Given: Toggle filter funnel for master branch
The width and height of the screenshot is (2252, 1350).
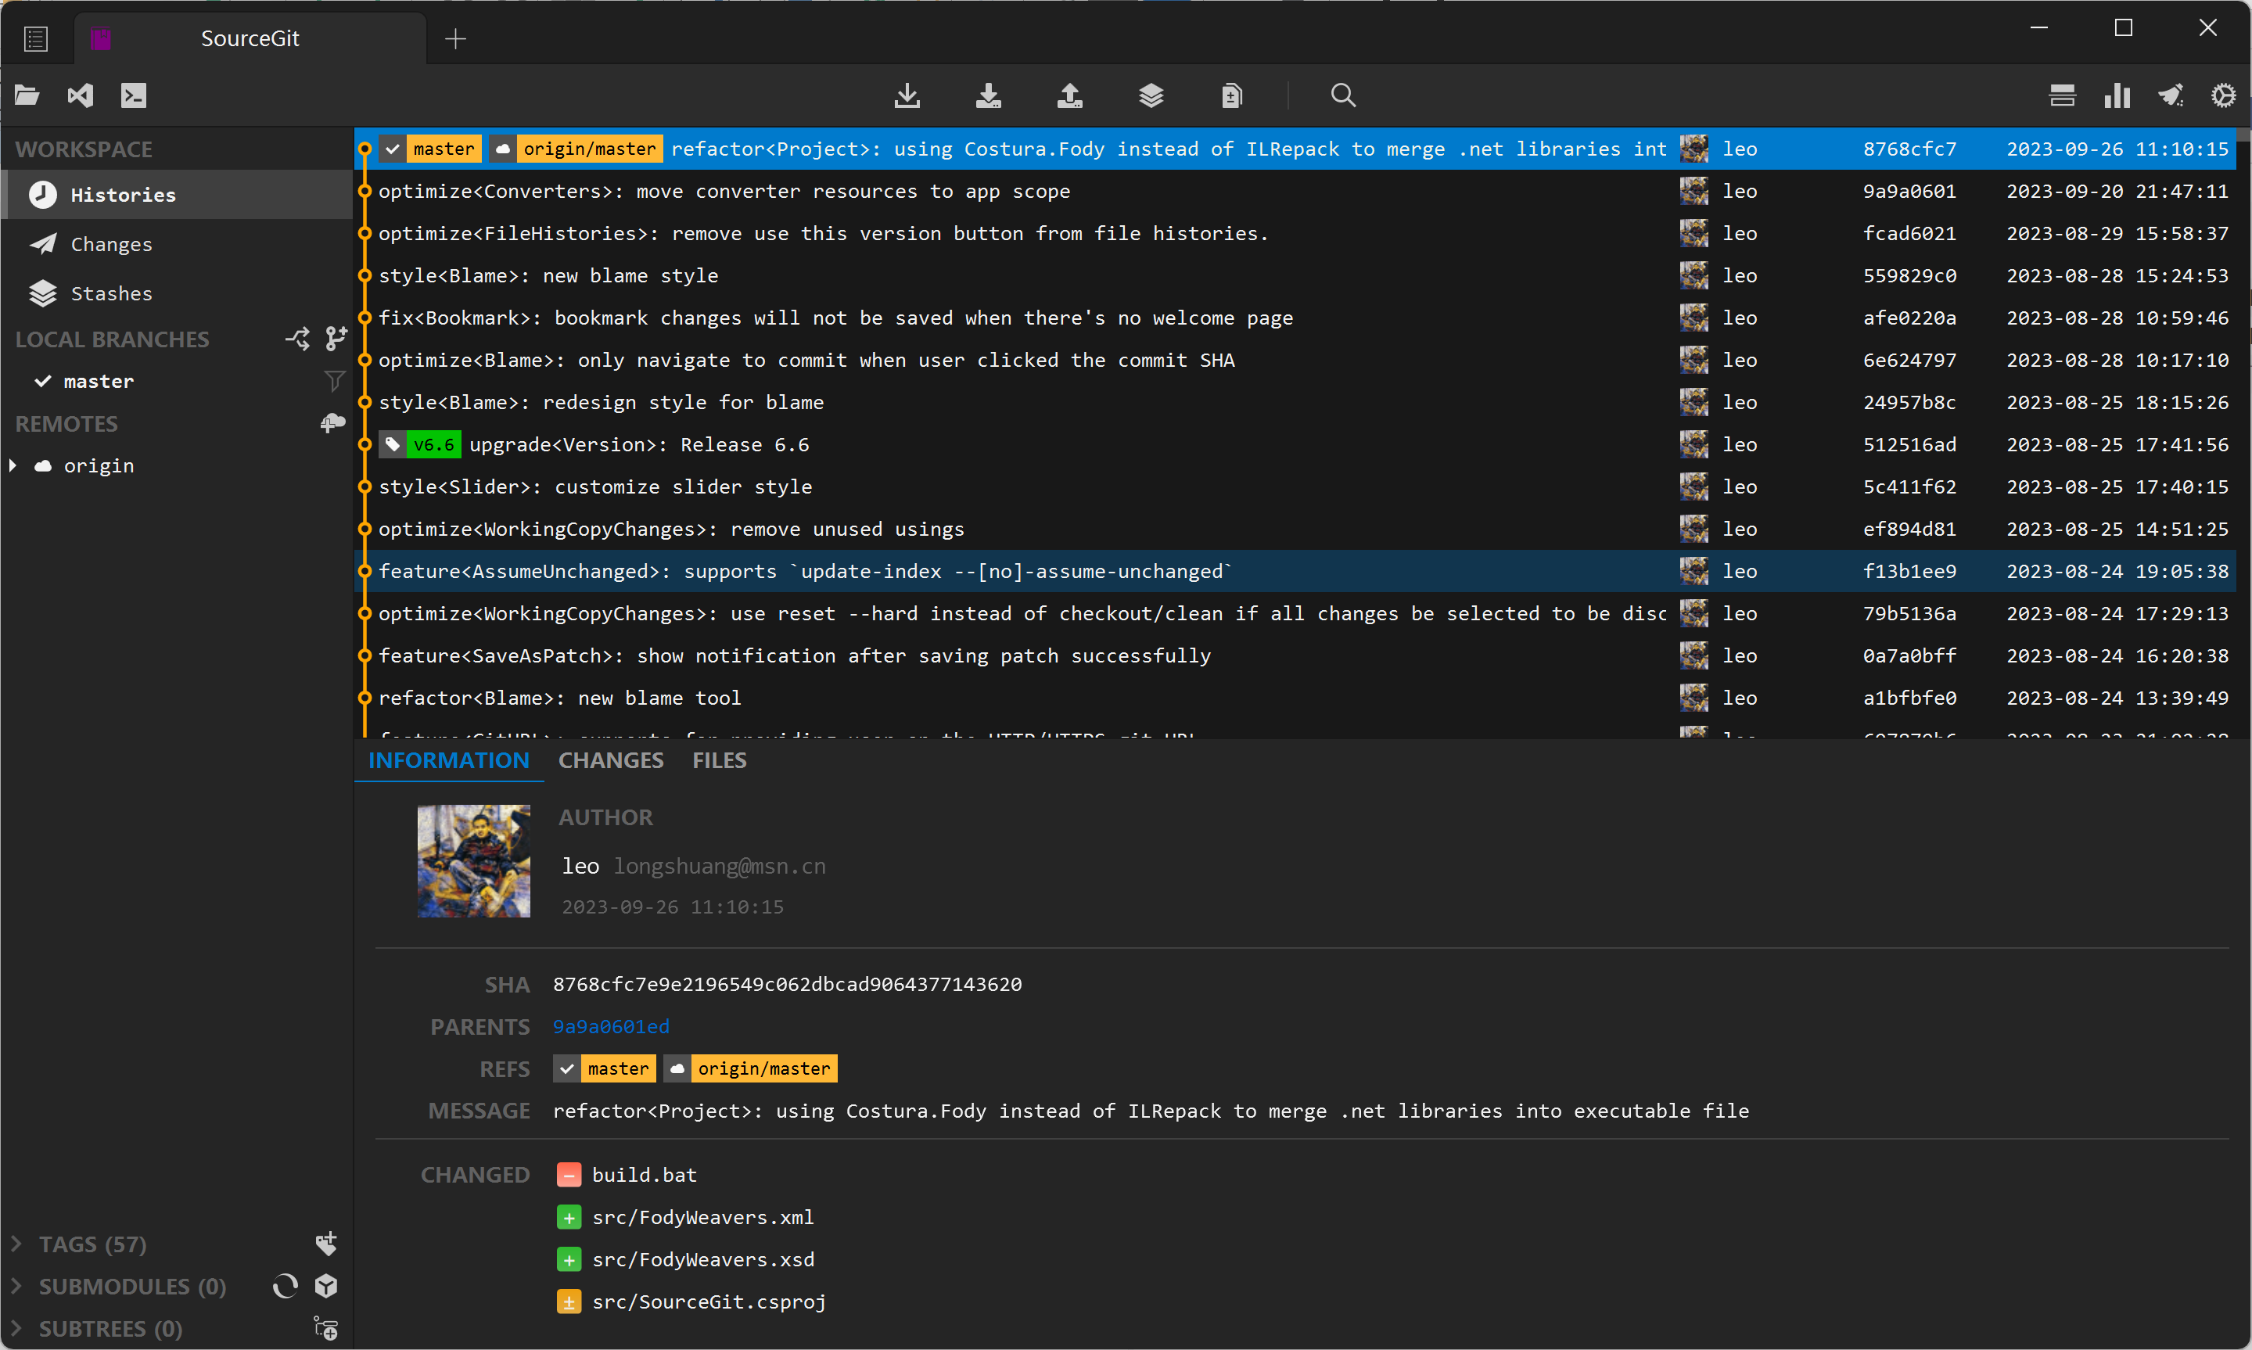Looking at the screenshot, I should coord(335,380).
